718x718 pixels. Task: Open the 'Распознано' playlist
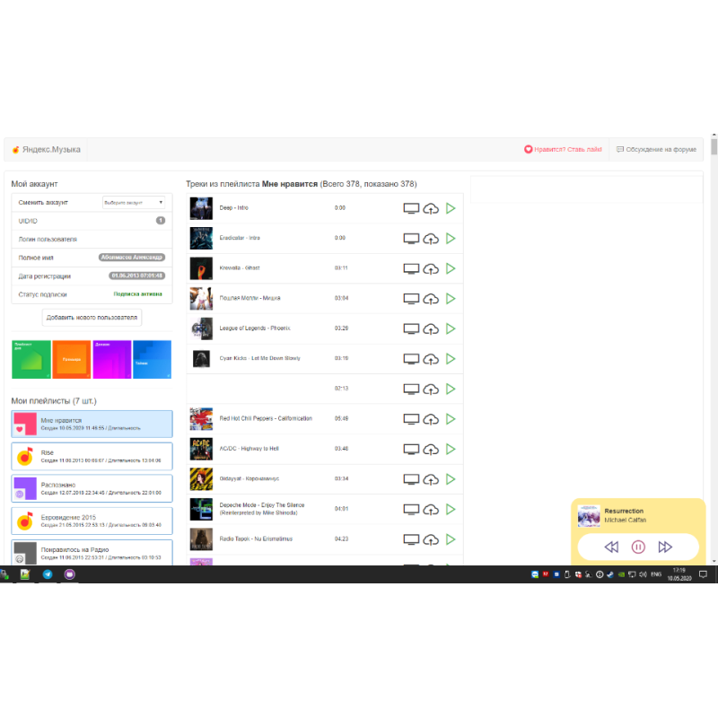click(92, 488)
